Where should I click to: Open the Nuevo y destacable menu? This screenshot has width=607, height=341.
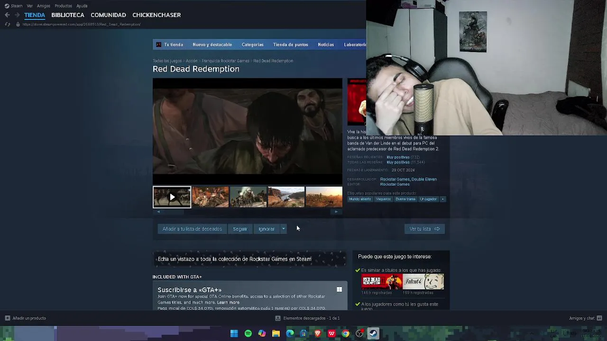click(212, 45)
